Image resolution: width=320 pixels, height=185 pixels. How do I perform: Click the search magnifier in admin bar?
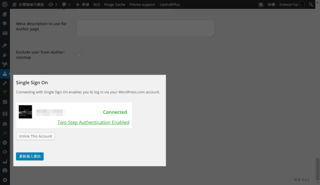point(310,4)
